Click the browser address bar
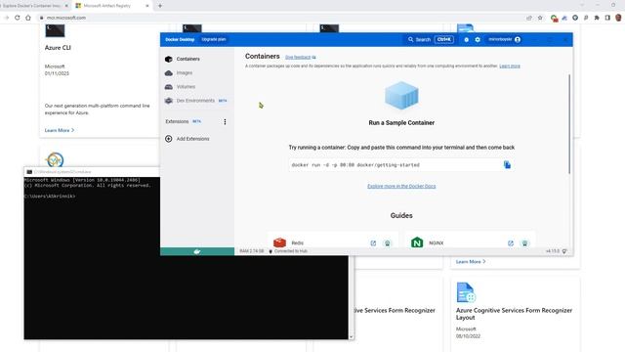Image resolution: width=625 pixels, height=352 pixels. (279, 18)
